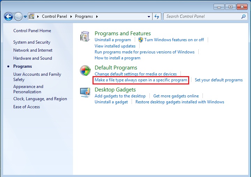Minimize the Control Panel window
Screen dimensions: 251x177
click(x=219, y=7)
